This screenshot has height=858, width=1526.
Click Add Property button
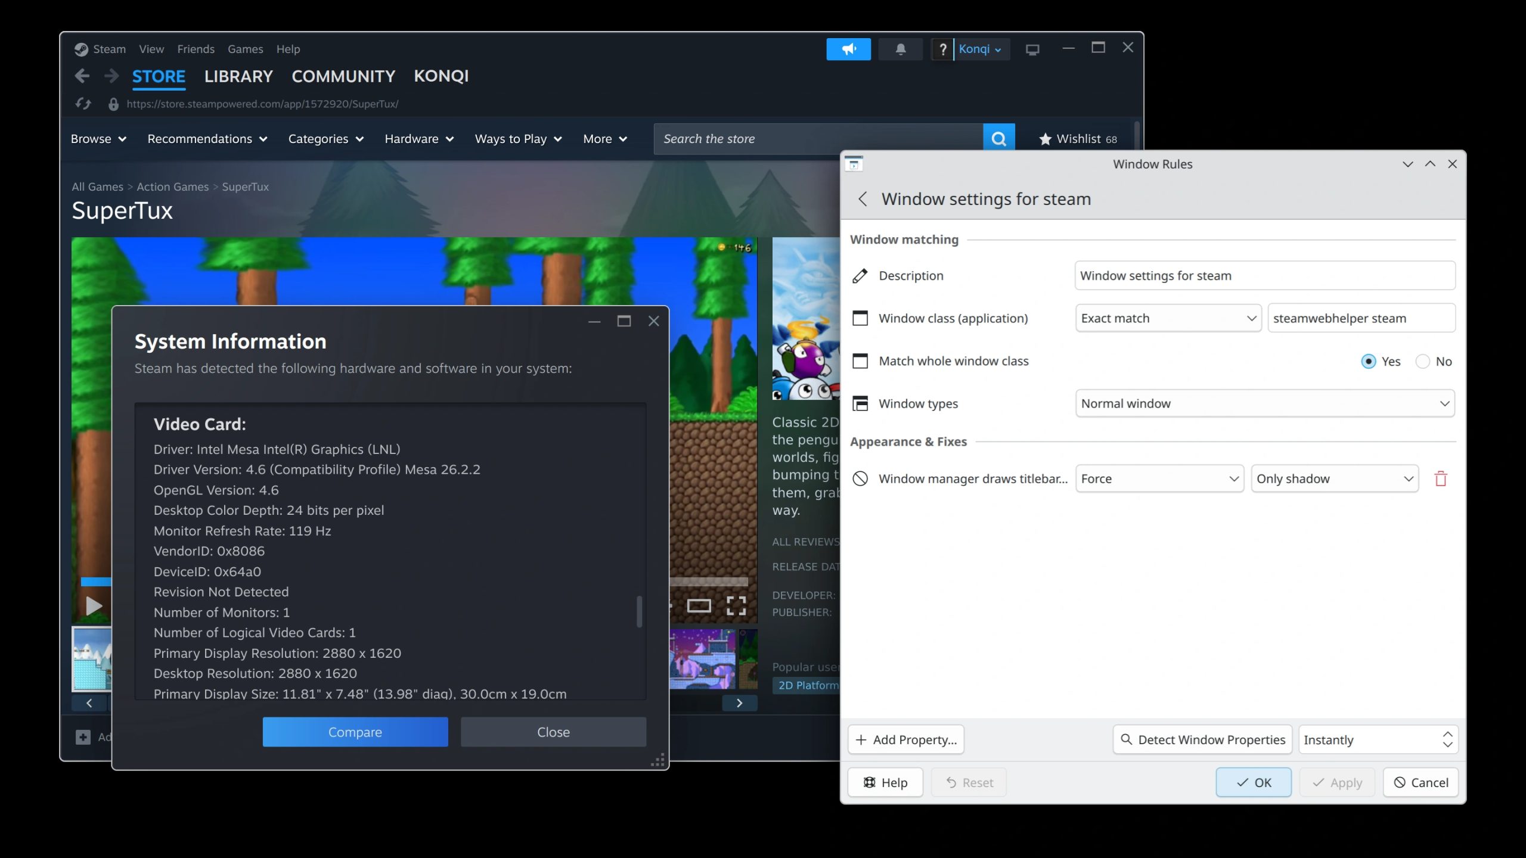pyautogui.click(x=905, y=739)
